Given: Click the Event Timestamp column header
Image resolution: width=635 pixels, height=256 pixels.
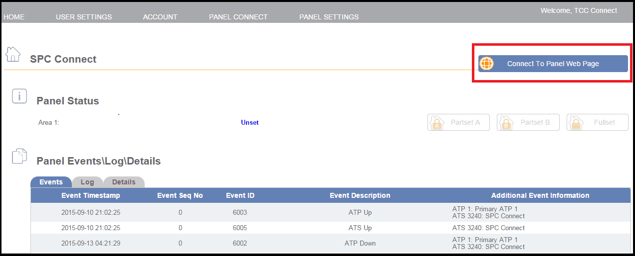Looking at the screenshot, I should click(x=91, y=195).
